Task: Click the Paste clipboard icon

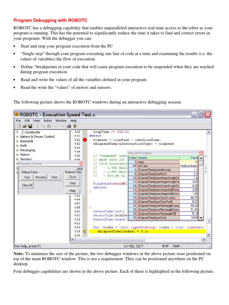Action: point(49,126)
